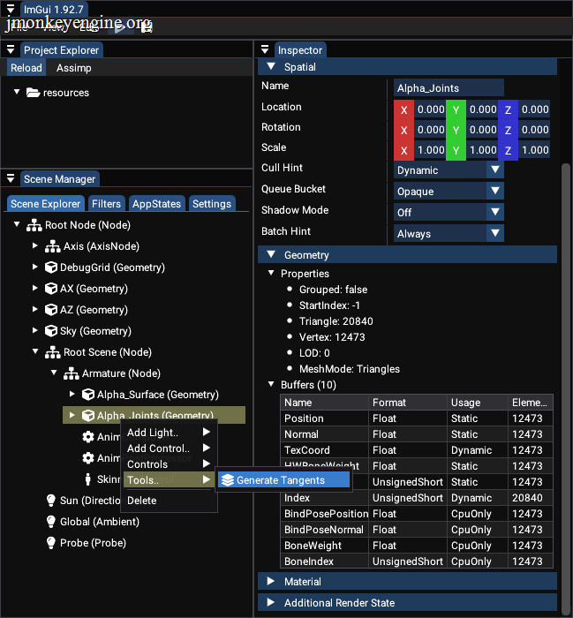Switch to the Filters tab
This screenshot has width=573, height=618.
coord(107,204)
